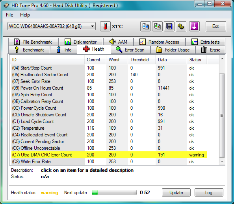Click the 191 CRC error data value
234x204 pixels.
[x=162, y=155]
